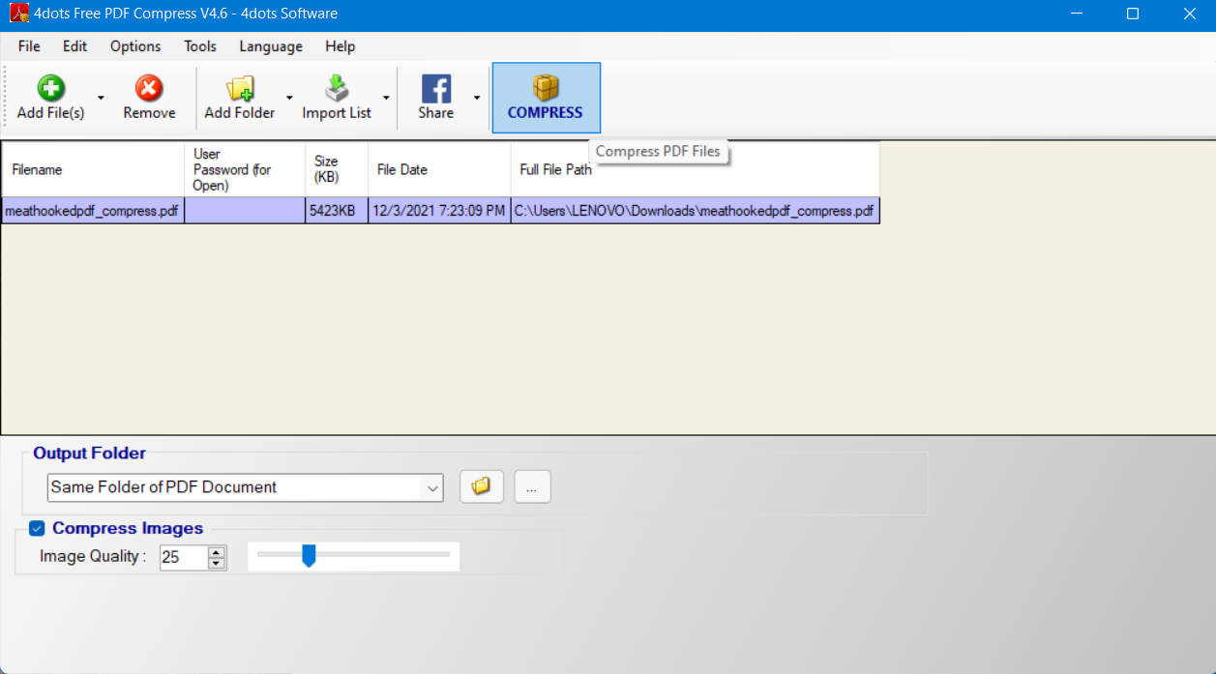Open the Edit menu

[74, 46]
